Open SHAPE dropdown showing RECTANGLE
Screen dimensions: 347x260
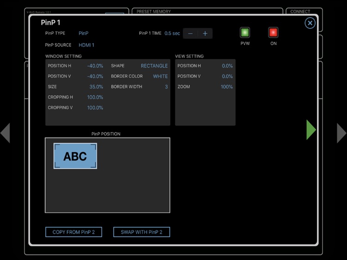point(154,66)
